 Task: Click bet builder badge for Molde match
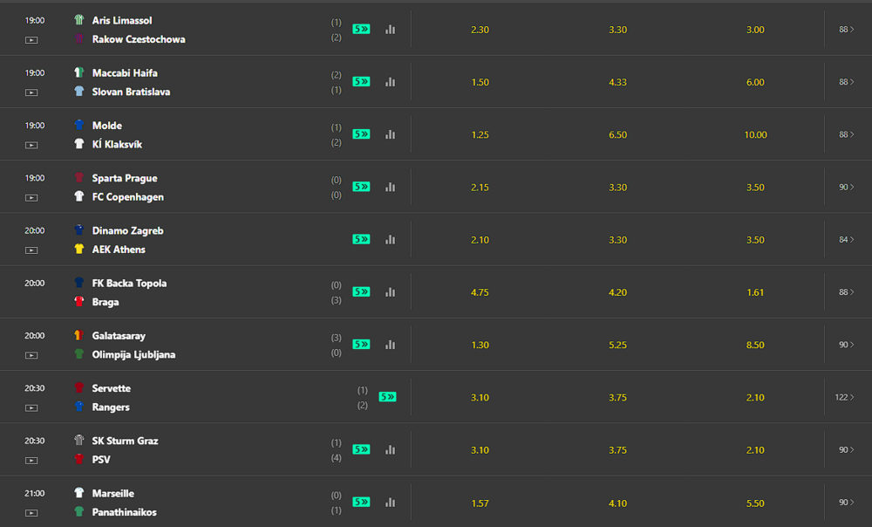pos(361,134)
